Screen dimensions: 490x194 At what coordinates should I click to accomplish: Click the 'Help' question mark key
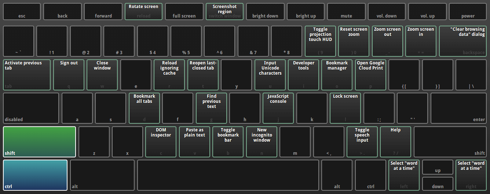[395, 142]
